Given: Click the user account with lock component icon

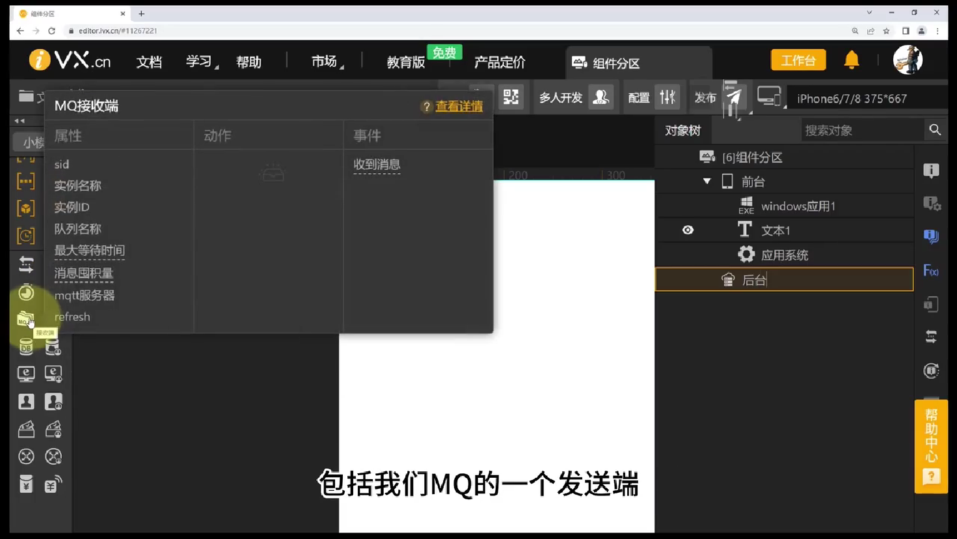Looking at the screenshot, I should (x=53, y=402).
